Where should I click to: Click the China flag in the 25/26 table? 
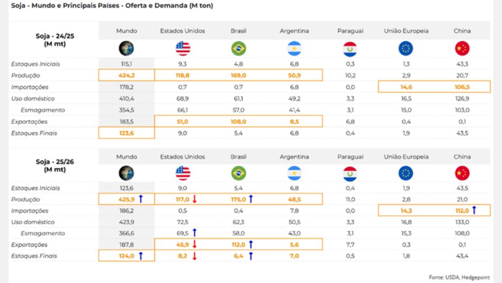462,173
